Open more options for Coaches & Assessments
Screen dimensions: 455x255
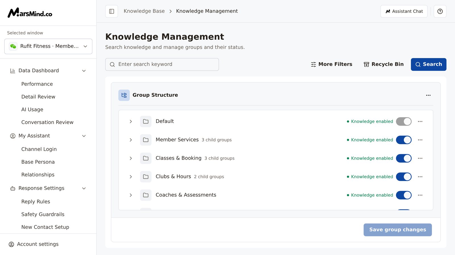point(420,195)
